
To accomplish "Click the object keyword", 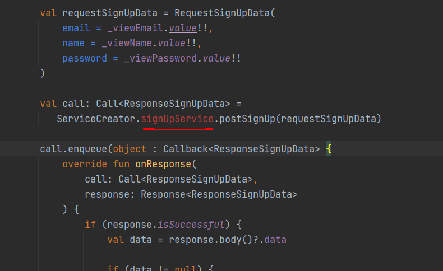I will pos(130,149).
